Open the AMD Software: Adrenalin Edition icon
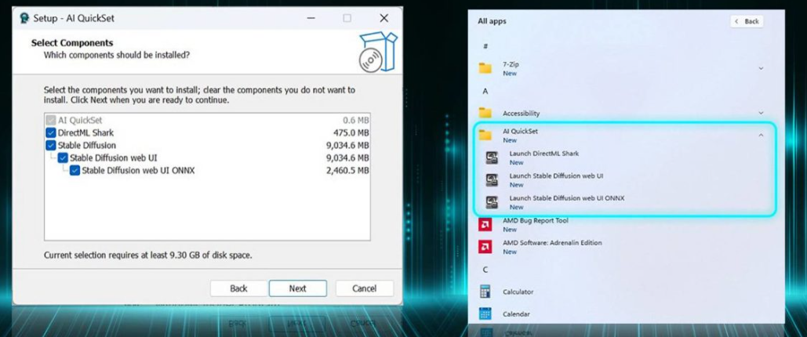The width and height of the screenshot is (807, 337). point(485,246)
